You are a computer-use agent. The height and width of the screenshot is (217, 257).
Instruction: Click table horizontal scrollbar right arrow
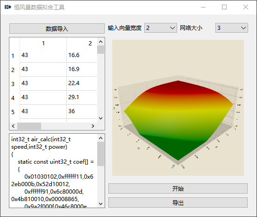[93, 126]
